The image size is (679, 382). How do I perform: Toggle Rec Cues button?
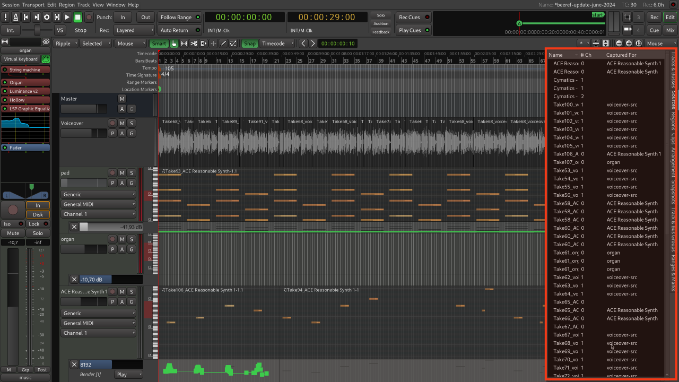(x=414, y=18)
